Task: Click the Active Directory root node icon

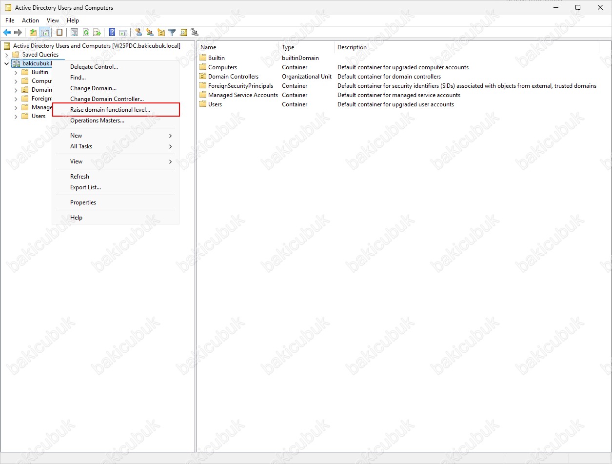Action: (x=7, y=46)
